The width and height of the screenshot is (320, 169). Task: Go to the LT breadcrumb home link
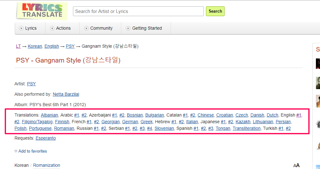click(x=18, y=46)
